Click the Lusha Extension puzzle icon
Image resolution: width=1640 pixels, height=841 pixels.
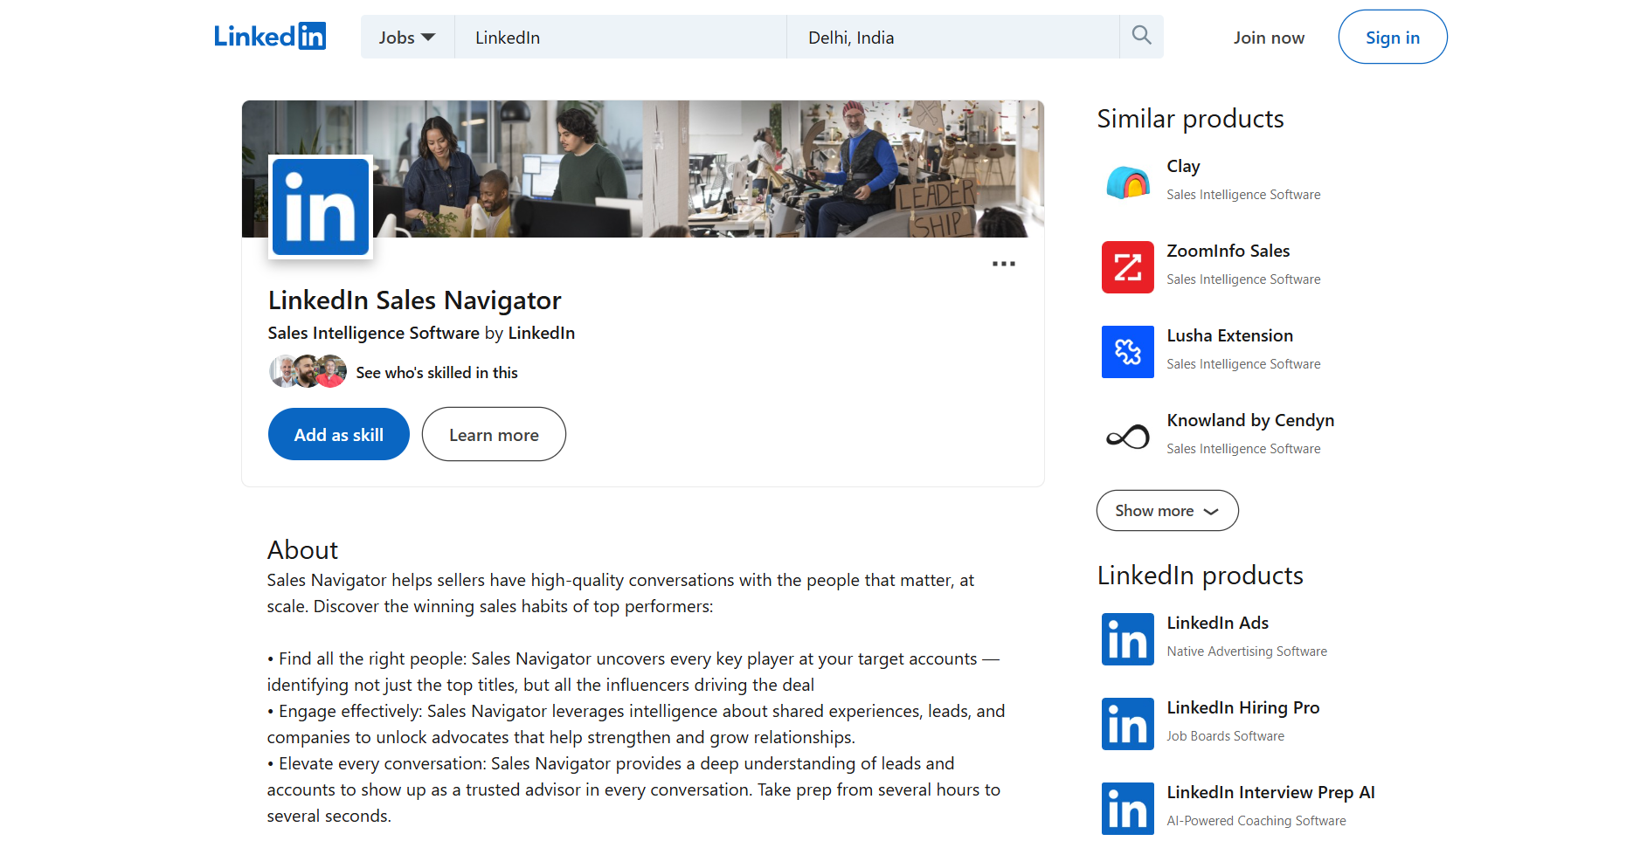click(1127, 352)
